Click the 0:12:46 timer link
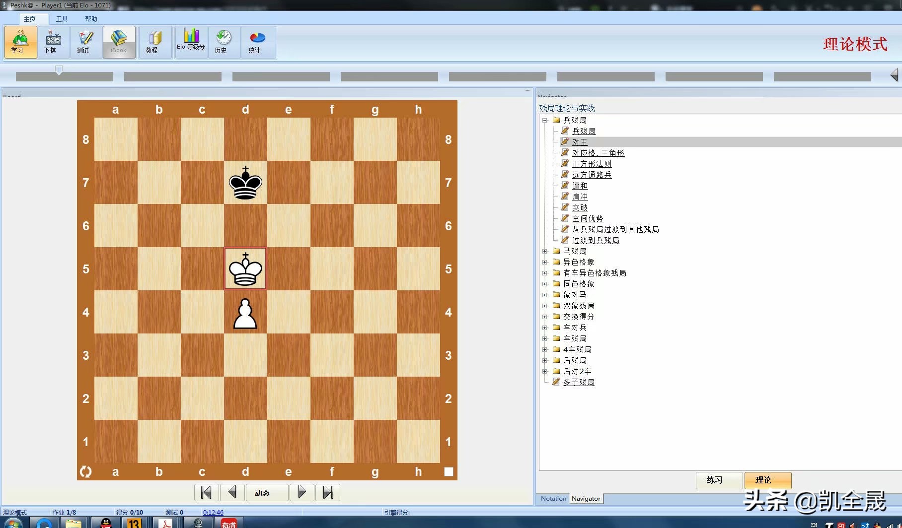Viewport: 902px width, 528px height. [212, 512]
